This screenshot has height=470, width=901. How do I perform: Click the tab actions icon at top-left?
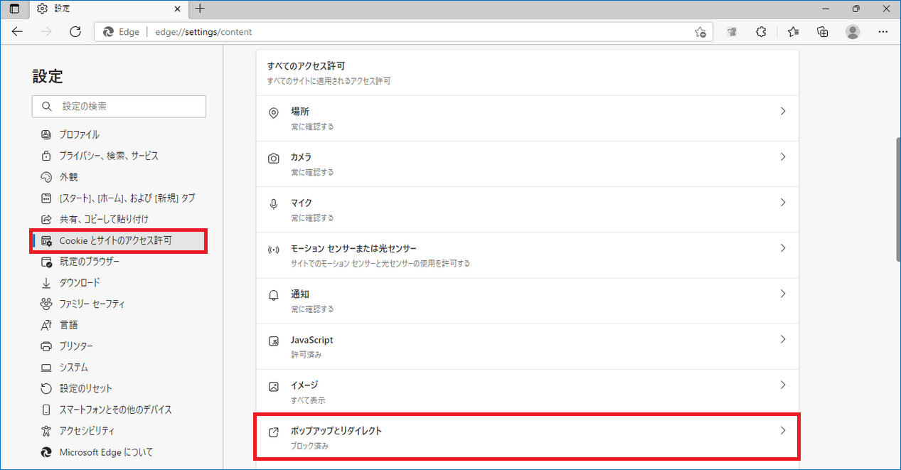[14, 9]
